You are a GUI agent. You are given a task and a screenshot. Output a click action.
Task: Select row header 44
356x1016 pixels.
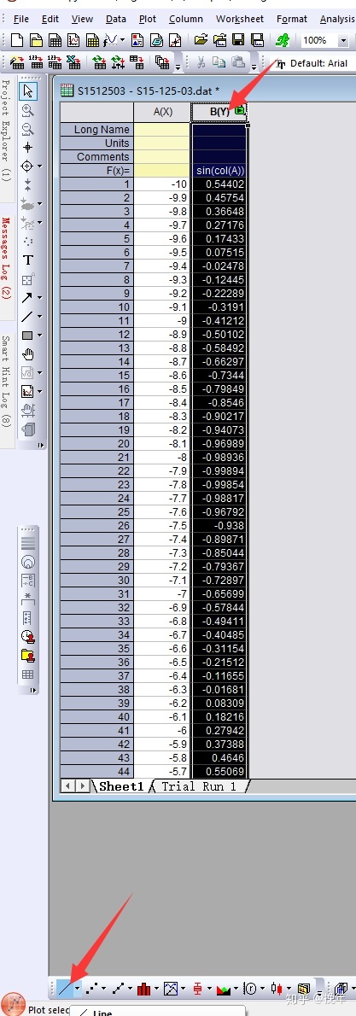[x=97, y=771]
